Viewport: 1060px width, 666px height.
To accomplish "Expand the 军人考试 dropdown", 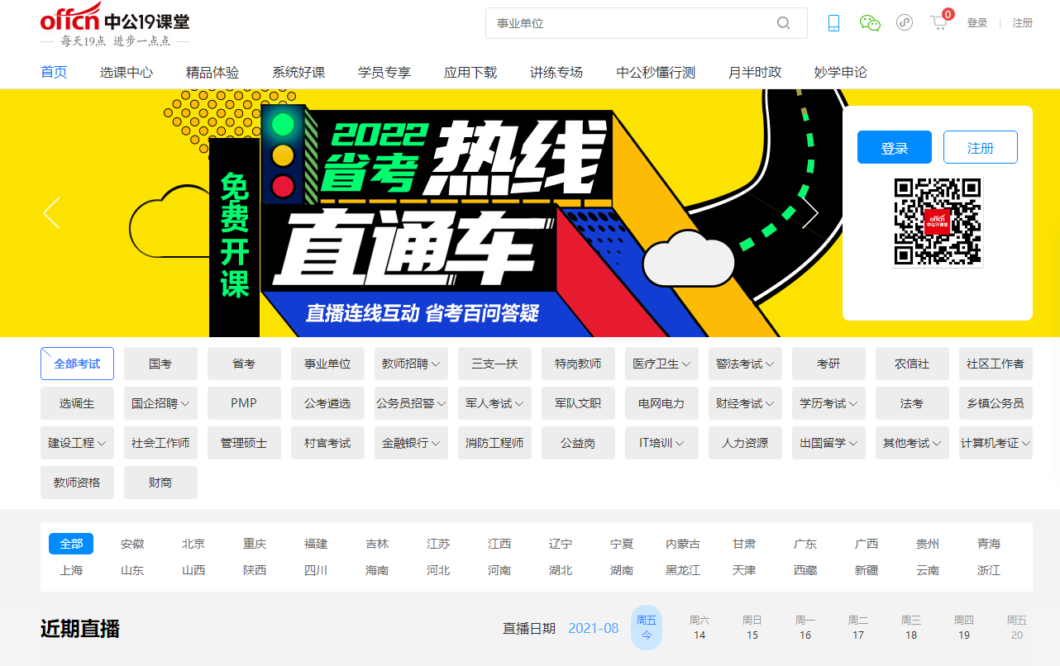I will pyautogui.click(x=494, y=403).
